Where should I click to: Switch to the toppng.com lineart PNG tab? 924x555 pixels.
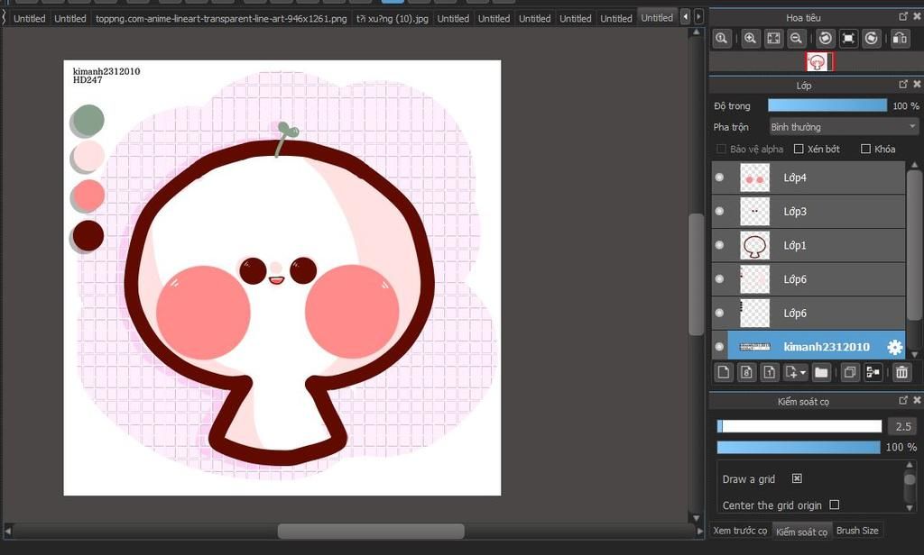pyautogui.click(x=221, y=18)
